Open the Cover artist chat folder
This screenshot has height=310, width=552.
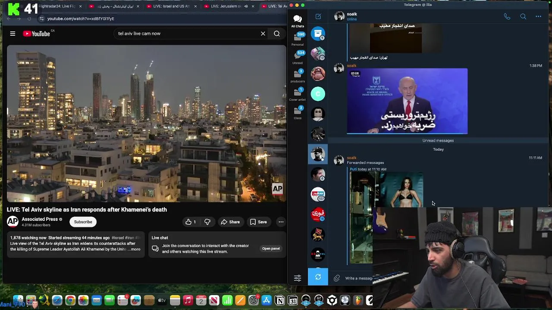(x=298, y=94)
